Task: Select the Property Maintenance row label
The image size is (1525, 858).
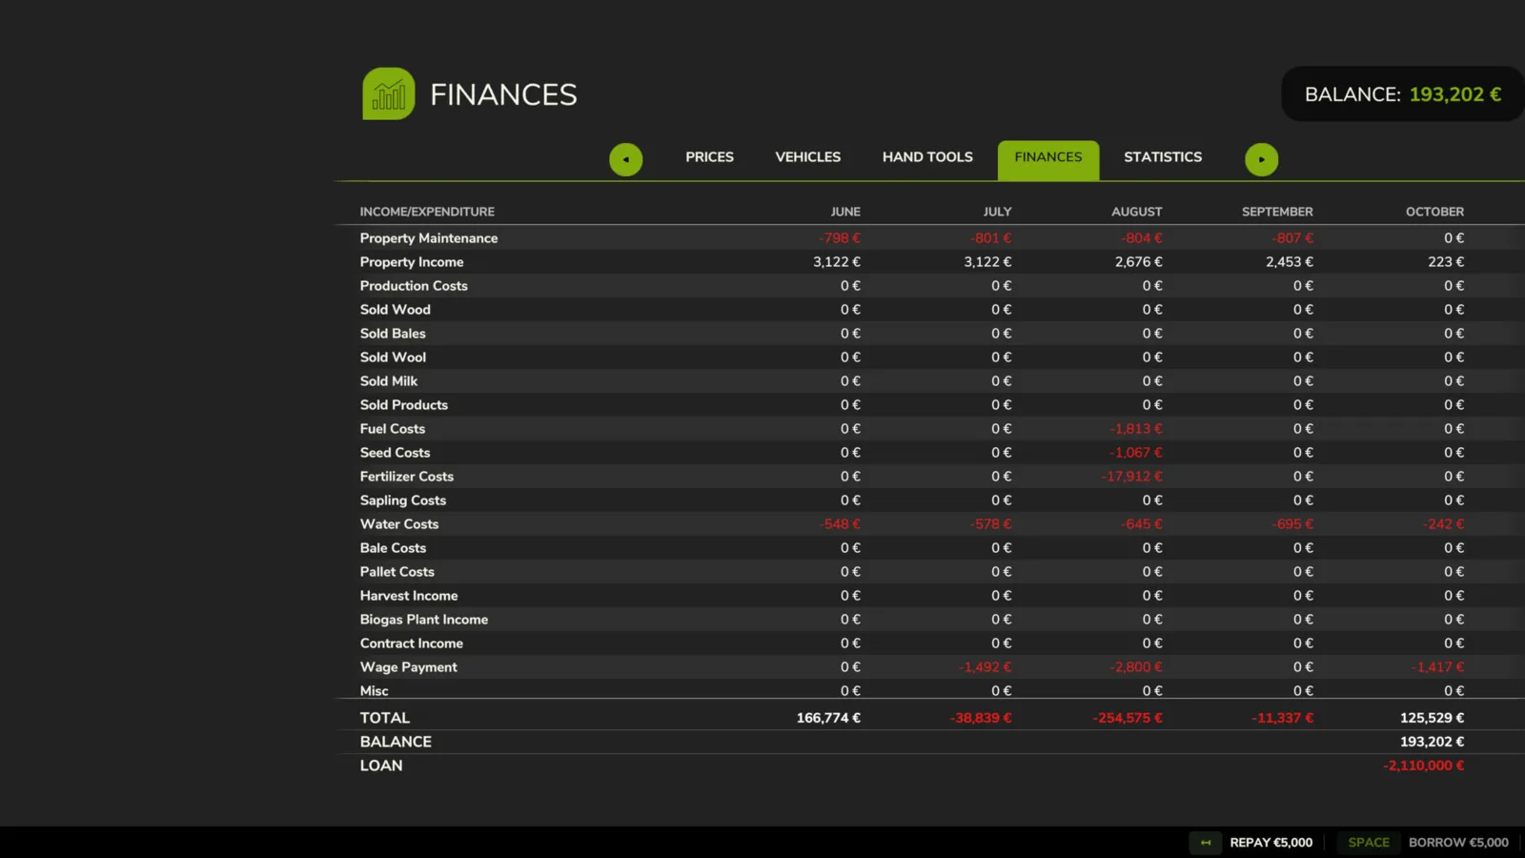Action: 429,238
